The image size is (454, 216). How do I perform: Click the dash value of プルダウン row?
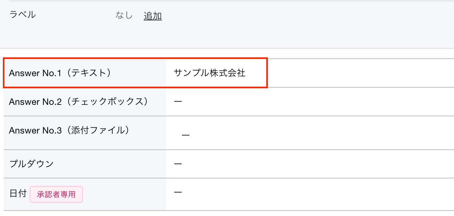click(x=178, y=164)
